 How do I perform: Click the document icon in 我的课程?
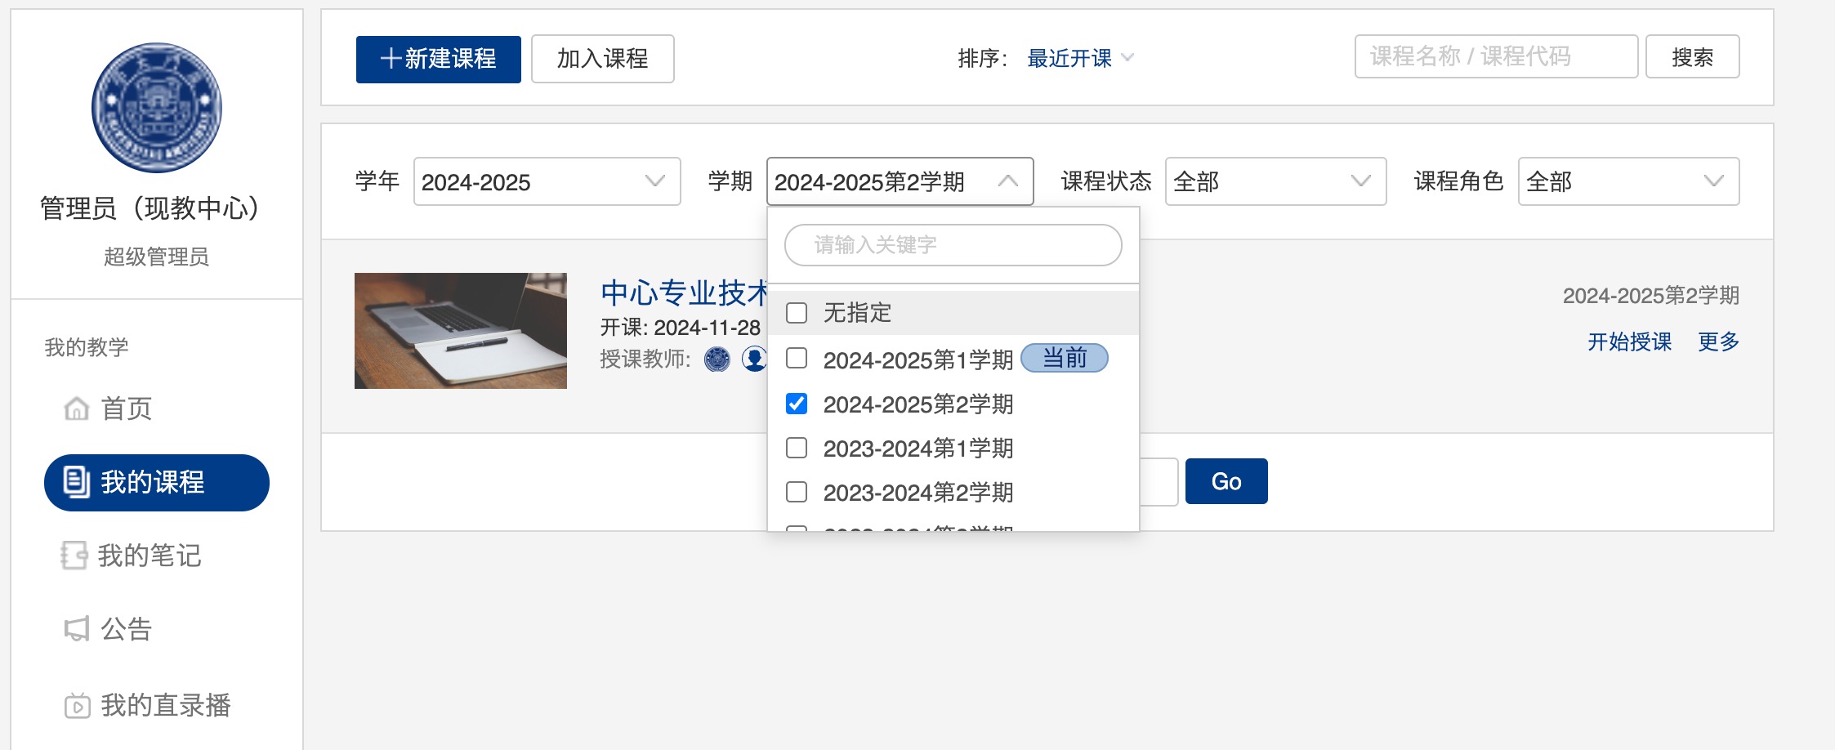pyautogui.click(x=76, y=482)
